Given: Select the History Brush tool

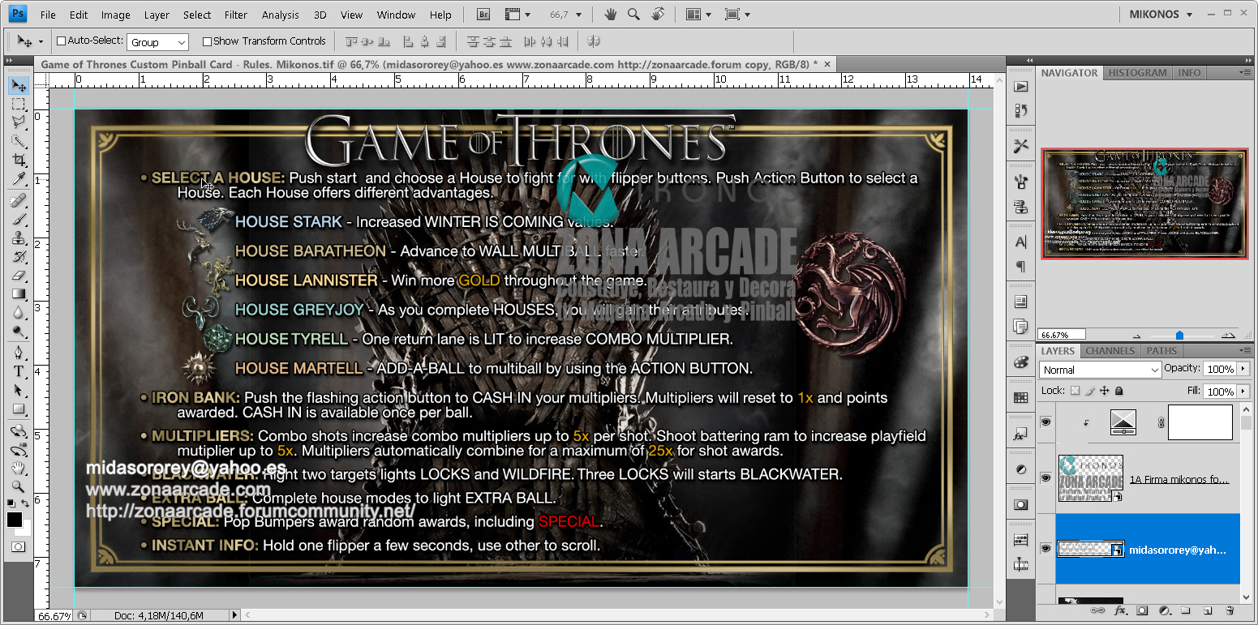Looking at the screenshot, I should click(x=19, y=257).
